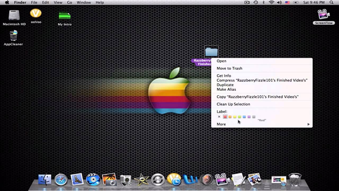Open Time Machine menu bar icon

click(x=256, y=2)
